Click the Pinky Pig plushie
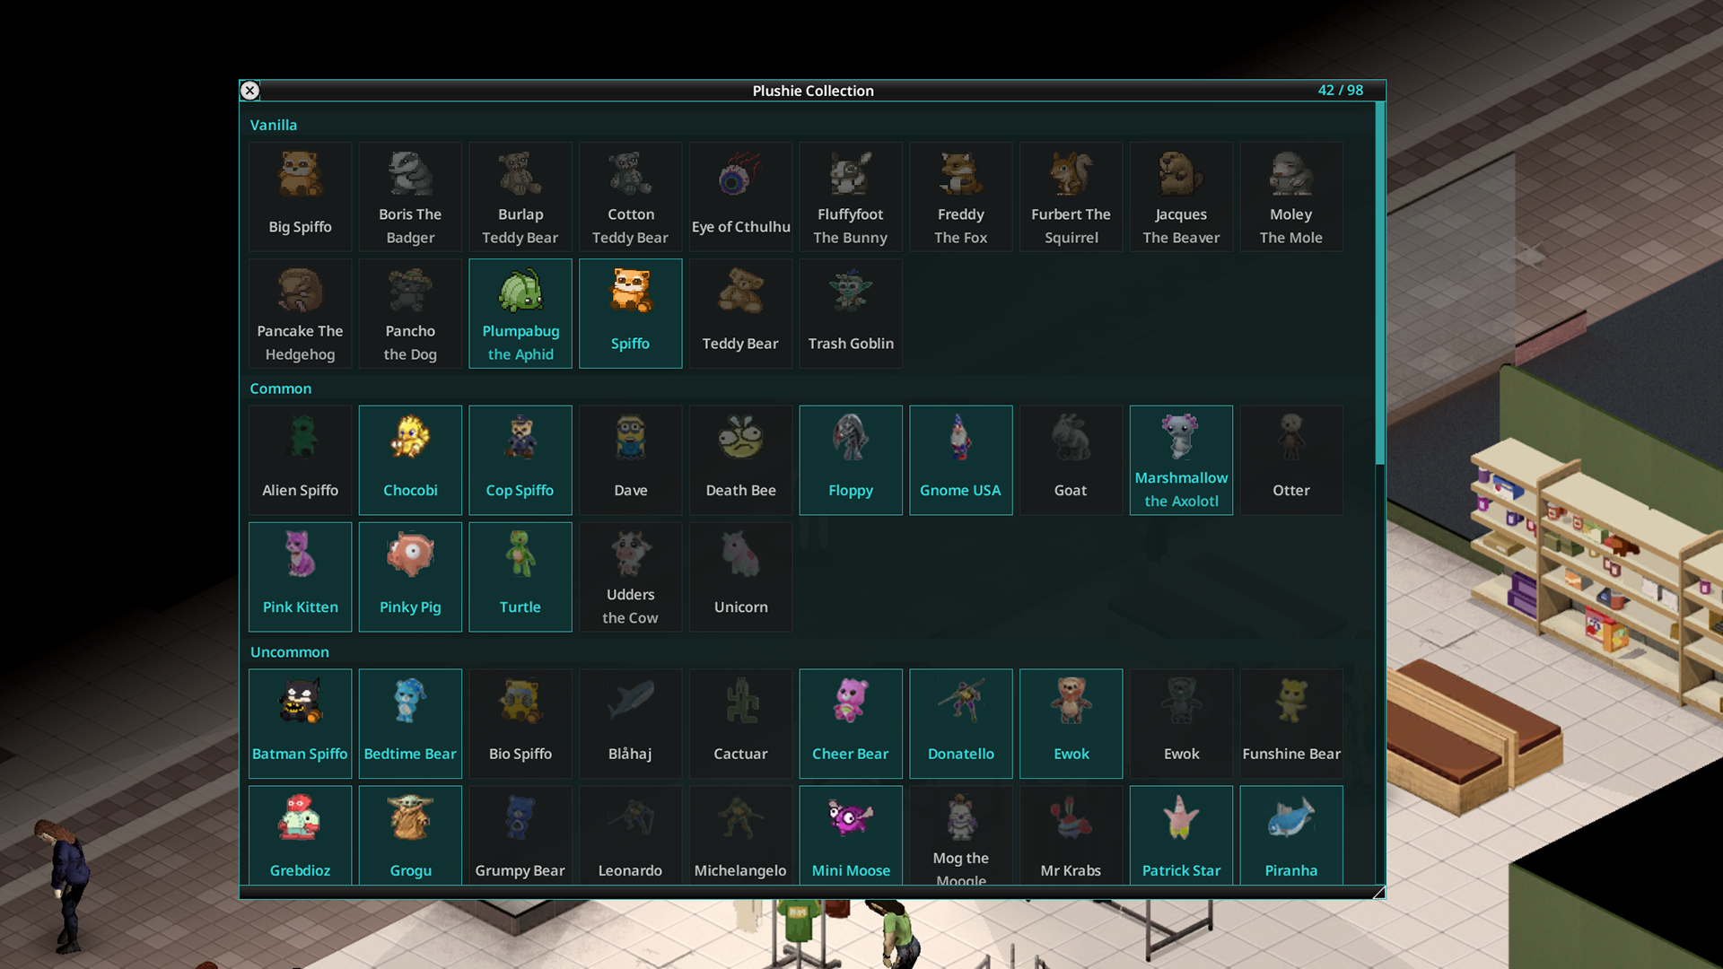 pyautogui.click(x=410, y=577)
